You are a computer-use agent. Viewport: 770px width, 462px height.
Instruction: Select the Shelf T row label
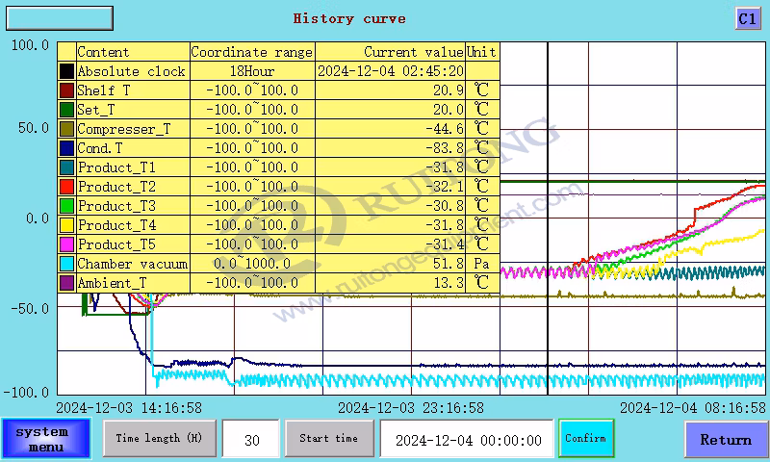coord(104,90)
